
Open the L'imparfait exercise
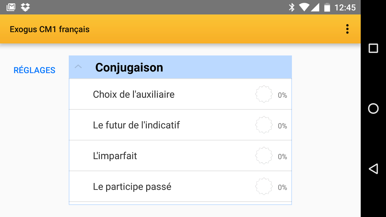(x=115, y=156)
